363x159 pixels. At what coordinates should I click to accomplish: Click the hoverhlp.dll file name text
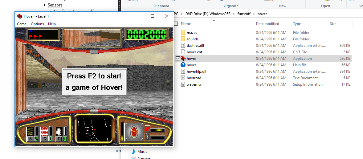(196, 71)
